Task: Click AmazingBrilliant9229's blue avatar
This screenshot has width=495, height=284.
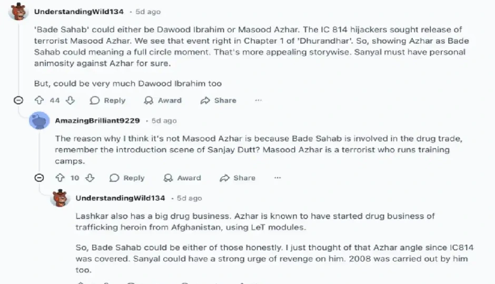Action: (x=40, y=121)
